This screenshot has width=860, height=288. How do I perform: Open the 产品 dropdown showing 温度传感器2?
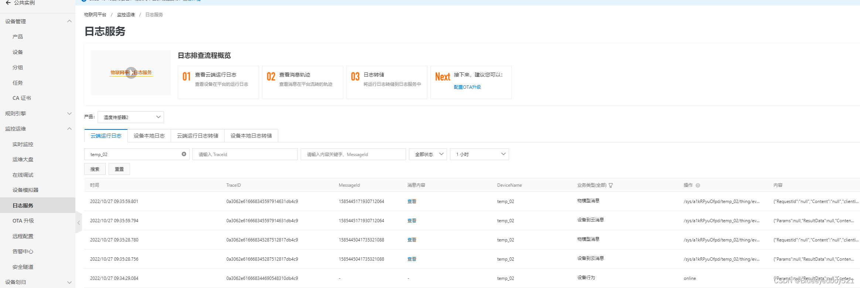pos(131,117)
